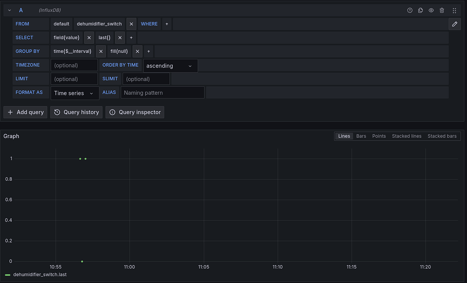This screenshot has height=283, width=467.
Task: Open the ORDER BY TIME ascending dropdown
Action: pos(170,66)
